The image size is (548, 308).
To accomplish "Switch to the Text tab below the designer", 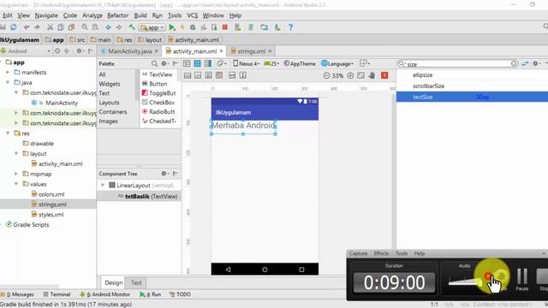I will [136, 282].
